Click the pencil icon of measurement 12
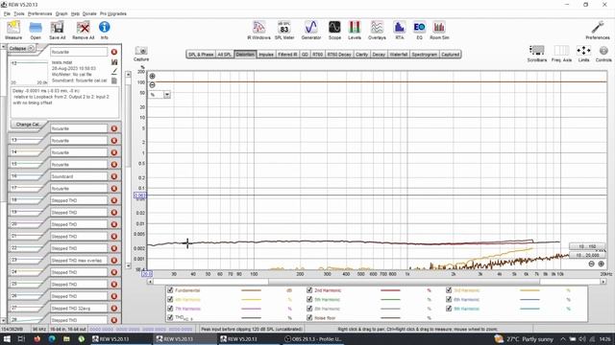The width and height of the screenshot is (615, 345). (114, 71)
